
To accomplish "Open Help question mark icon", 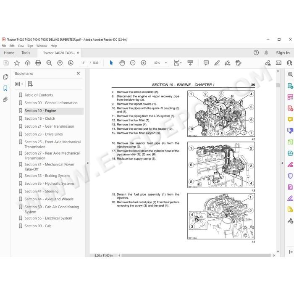I will click(x=256, y=52).
